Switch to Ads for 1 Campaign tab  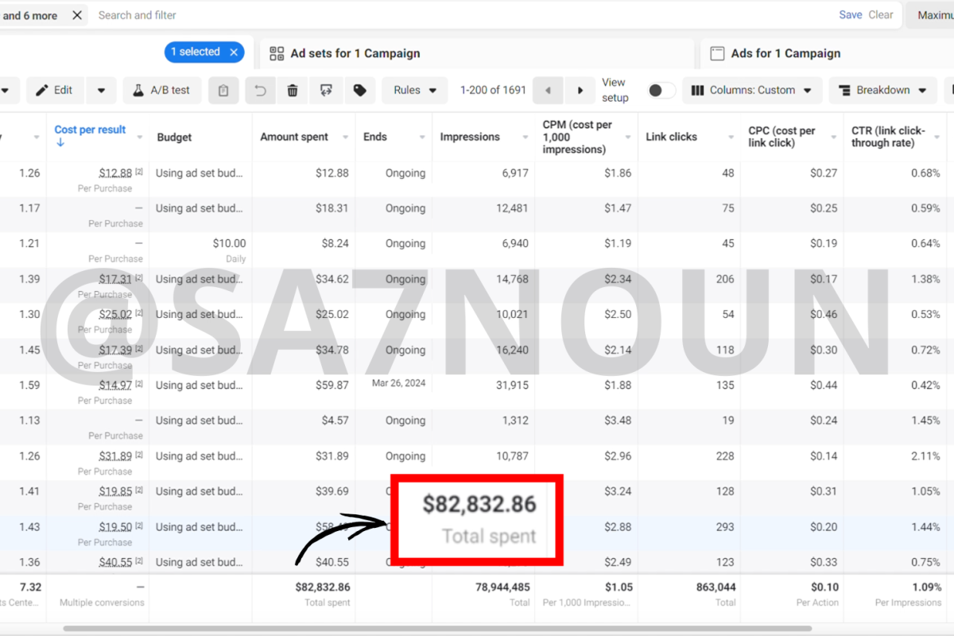point(827,53)
